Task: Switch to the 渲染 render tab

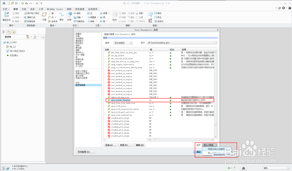Action: [x=32, y=9]
